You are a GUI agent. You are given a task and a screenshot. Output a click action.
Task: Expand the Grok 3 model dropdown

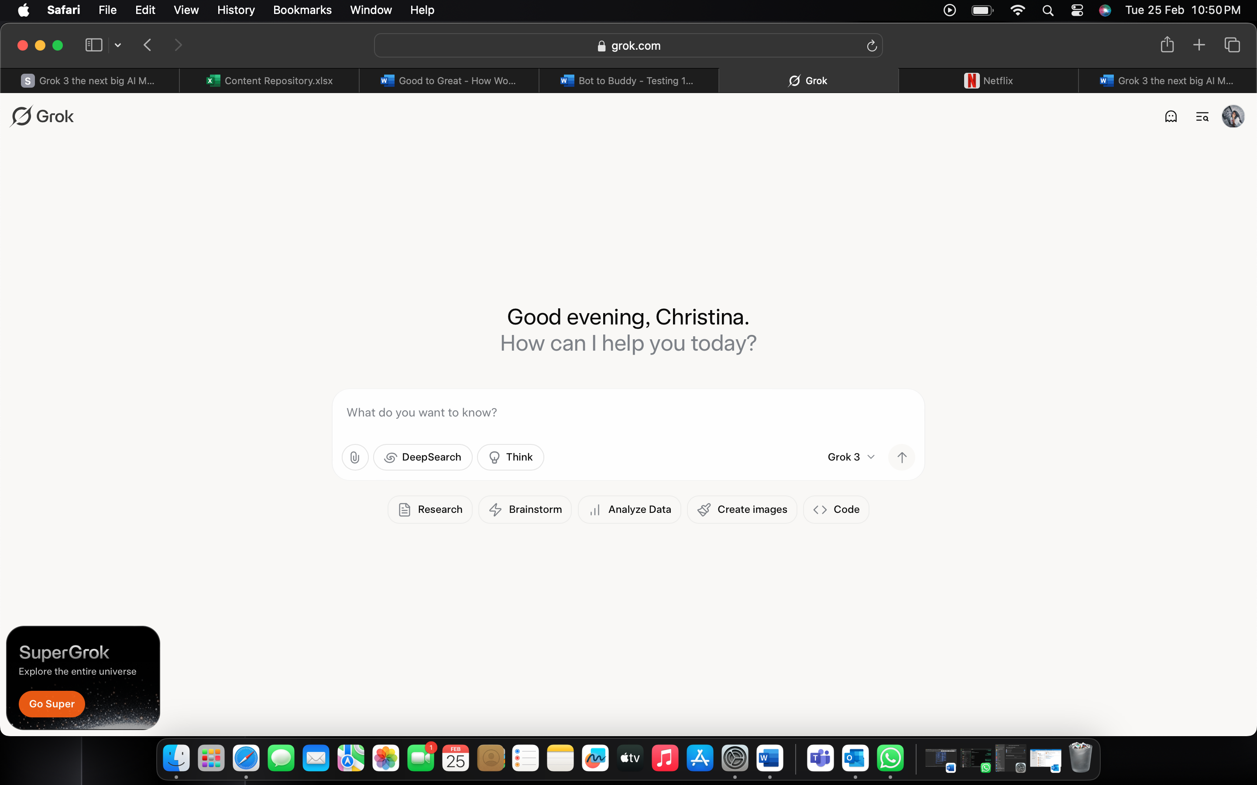(851, 457)
